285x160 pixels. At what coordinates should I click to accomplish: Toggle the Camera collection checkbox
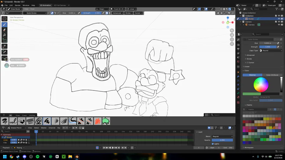pos(276,22)
